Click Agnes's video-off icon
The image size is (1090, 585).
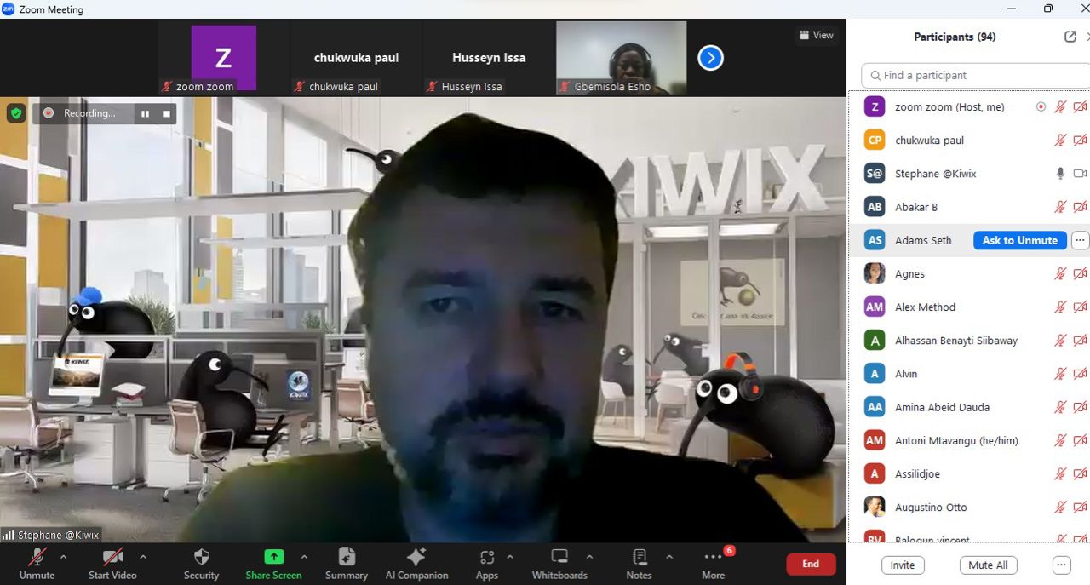click(x=1080, y=274)
